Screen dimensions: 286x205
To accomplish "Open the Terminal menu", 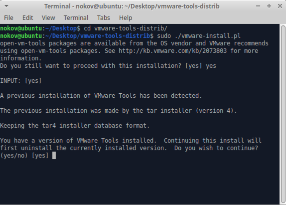I will point(76,18).
